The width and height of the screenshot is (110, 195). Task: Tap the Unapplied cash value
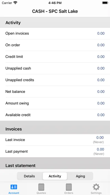101,68
